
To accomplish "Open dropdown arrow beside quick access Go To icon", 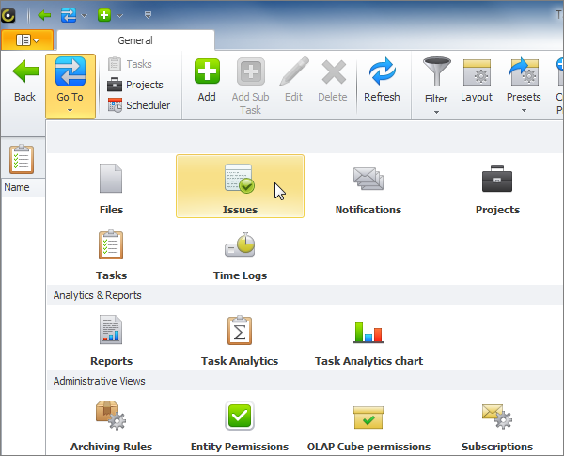I will point(85,15).
